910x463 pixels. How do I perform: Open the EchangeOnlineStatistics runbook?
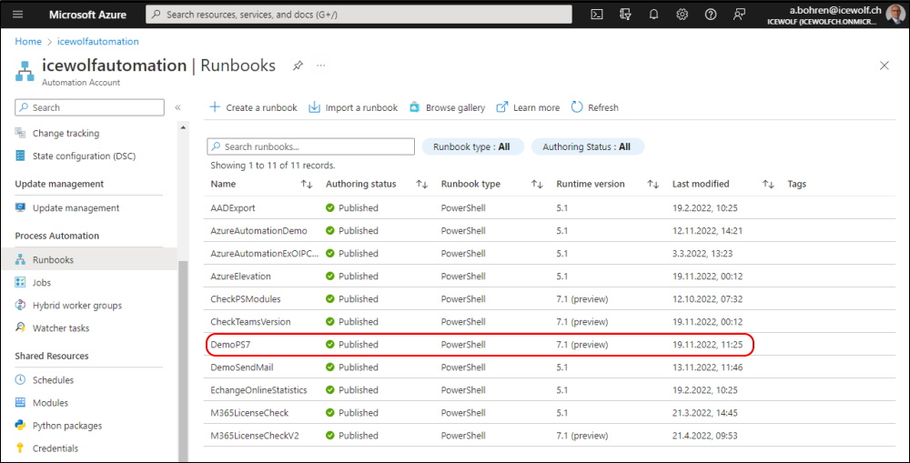point(258,390)
